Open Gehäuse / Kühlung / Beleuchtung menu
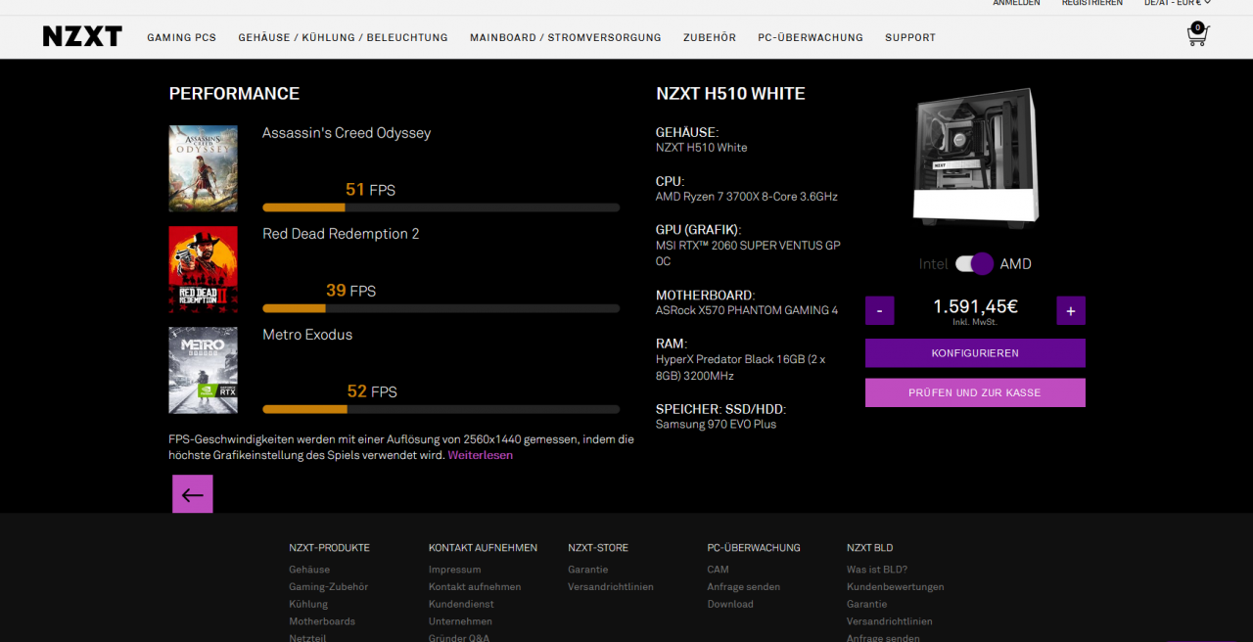This screenshot has width=1253, height=642. [343, 37]
